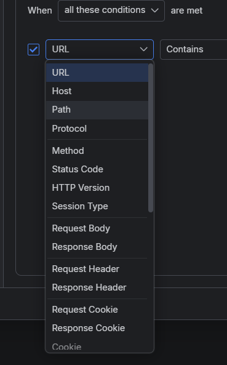Collapse the URL field type dropdown
227x365 pixels.
pyautogui.click(x=100, y=49)
